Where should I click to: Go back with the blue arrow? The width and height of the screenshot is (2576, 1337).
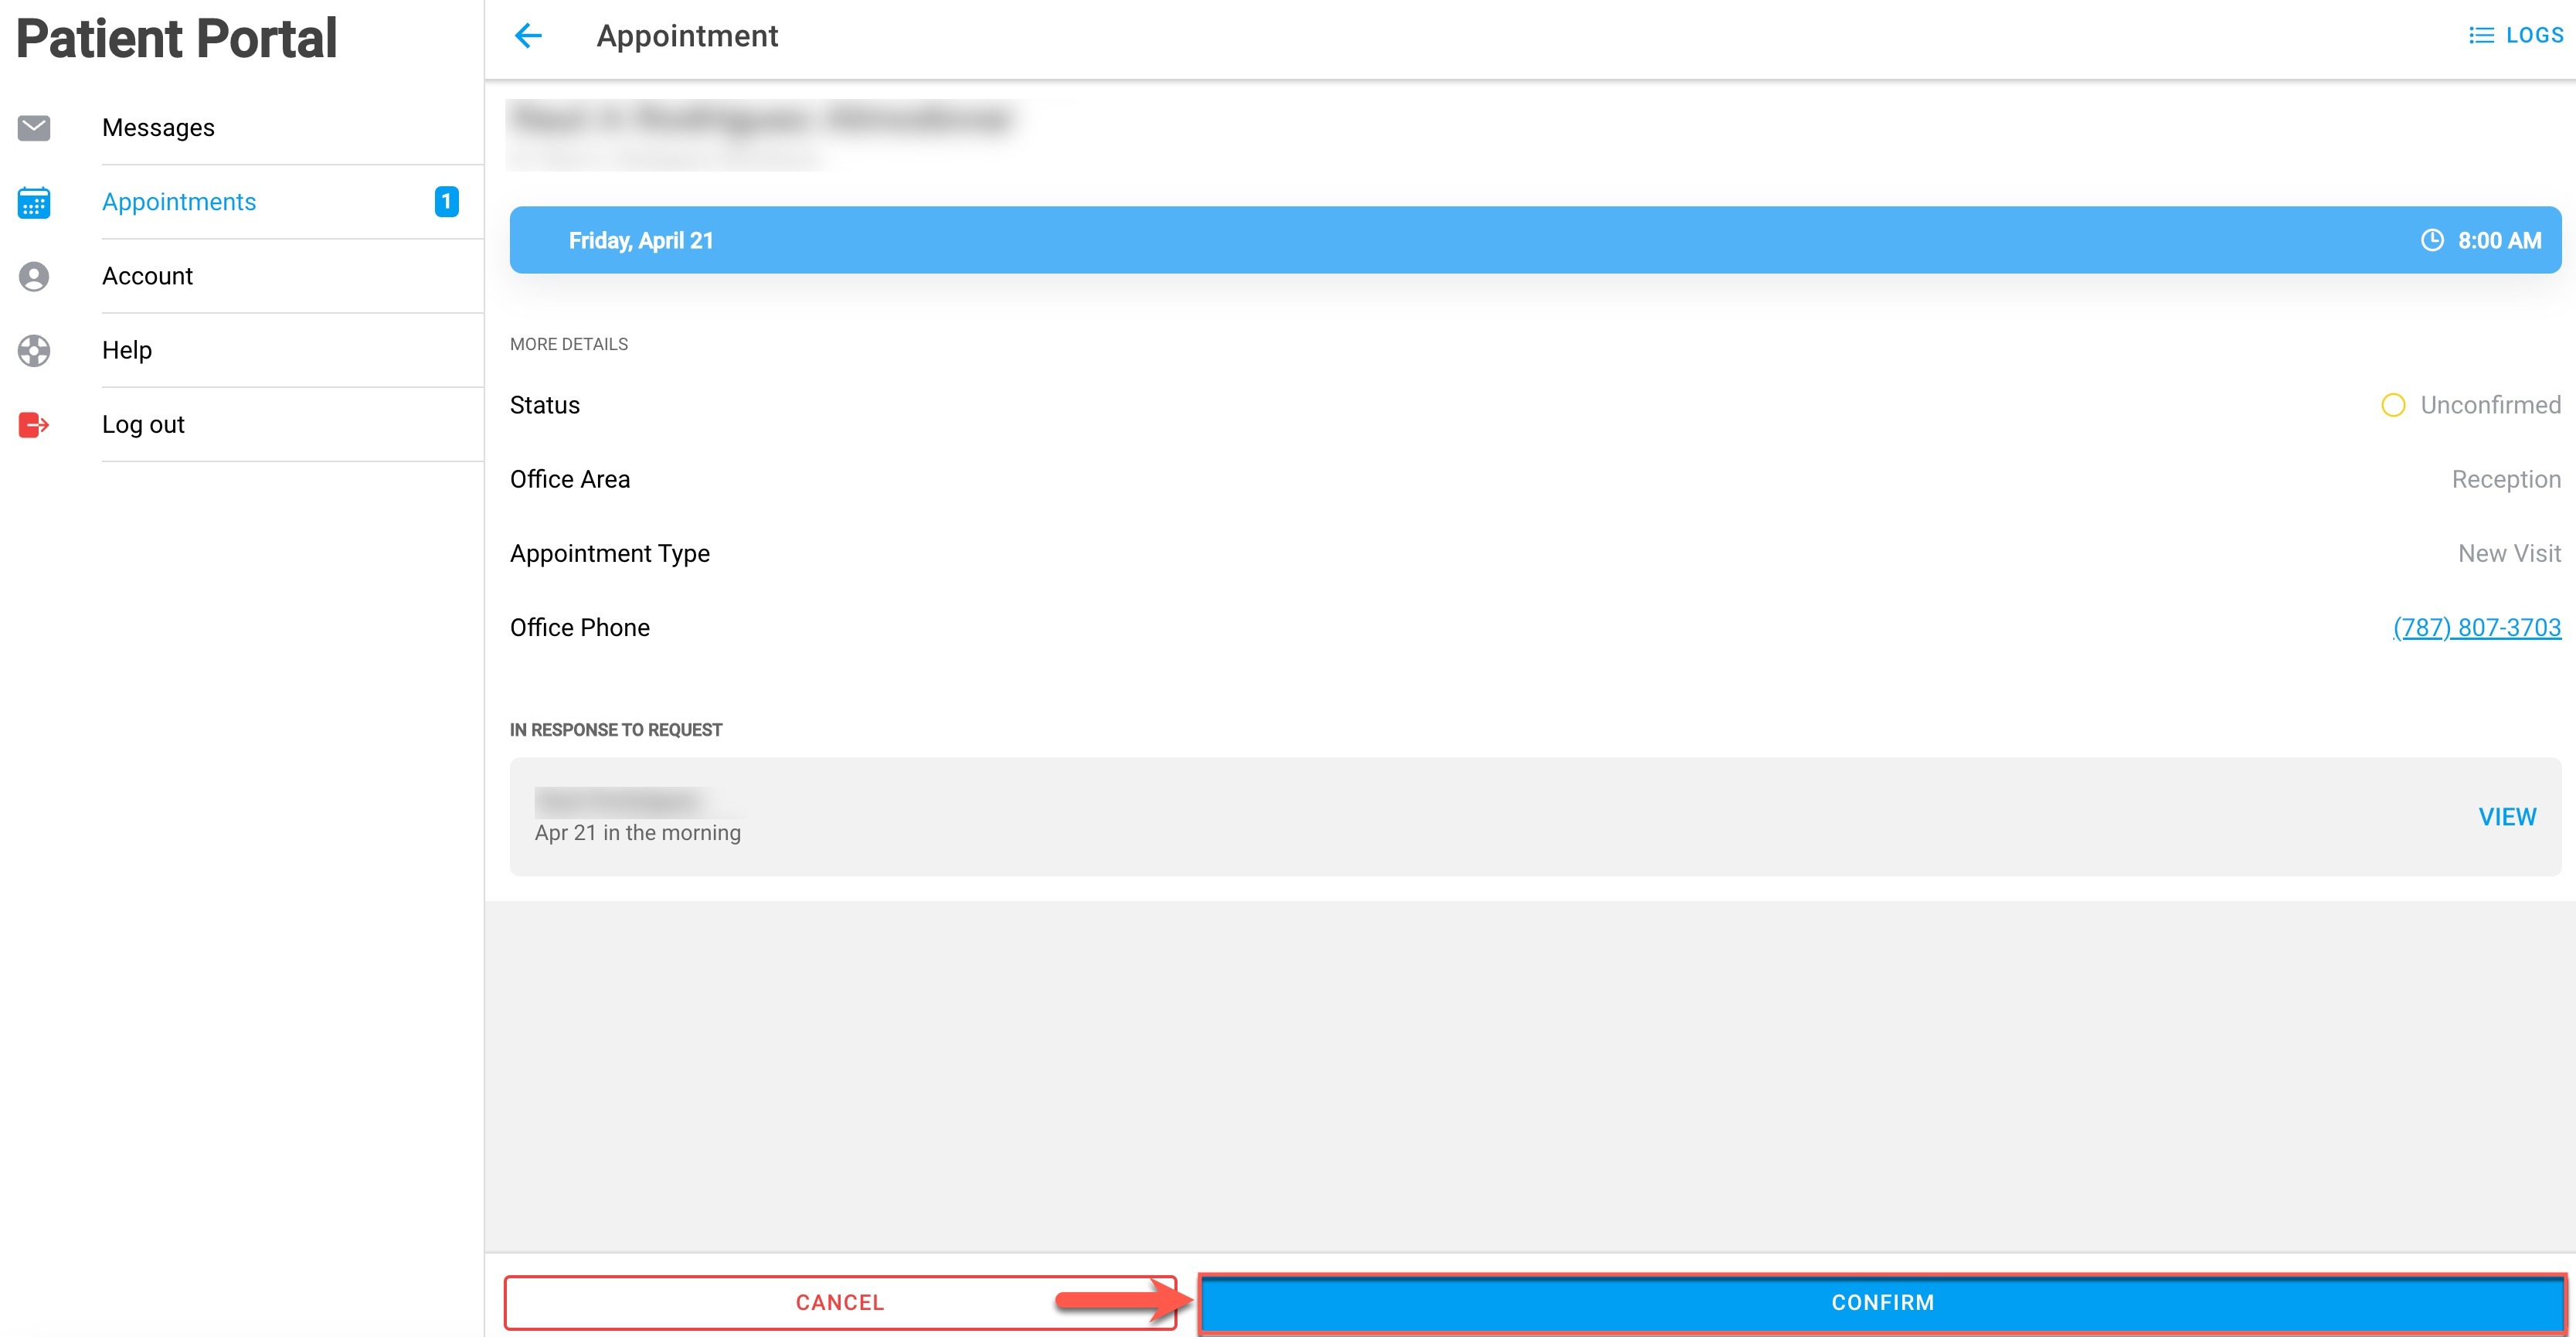528,36
